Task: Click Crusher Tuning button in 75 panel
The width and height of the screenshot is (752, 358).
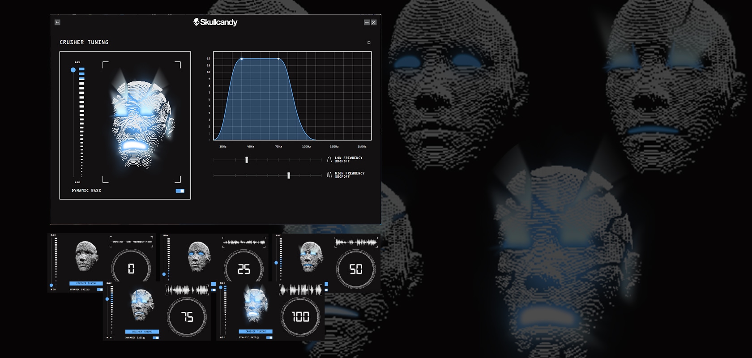Action: point(142,332)
